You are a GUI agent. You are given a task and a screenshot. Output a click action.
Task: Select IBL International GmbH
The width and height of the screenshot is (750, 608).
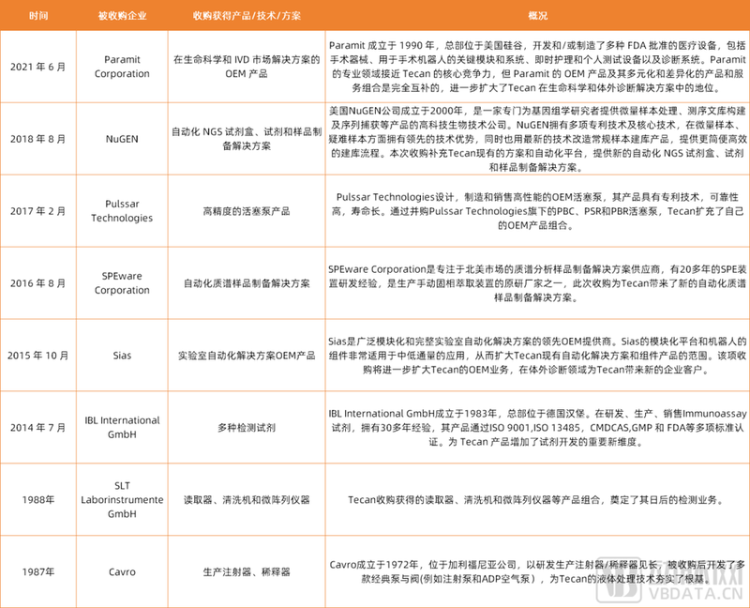(x=120, y=426)
